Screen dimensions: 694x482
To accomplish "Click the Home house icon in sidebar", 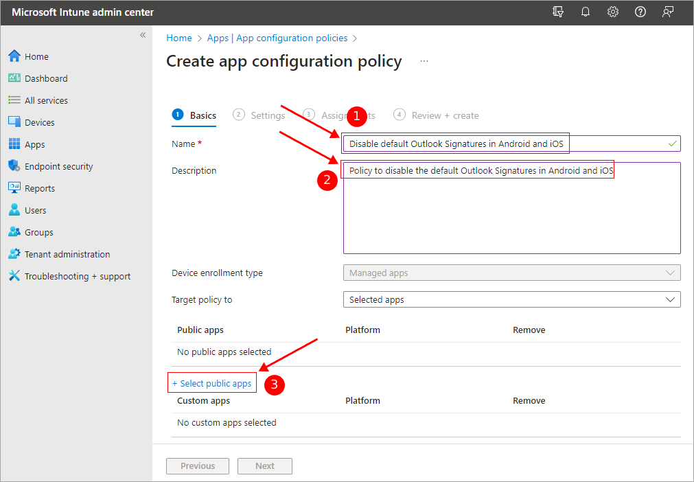I will click(x=14, y=56).
